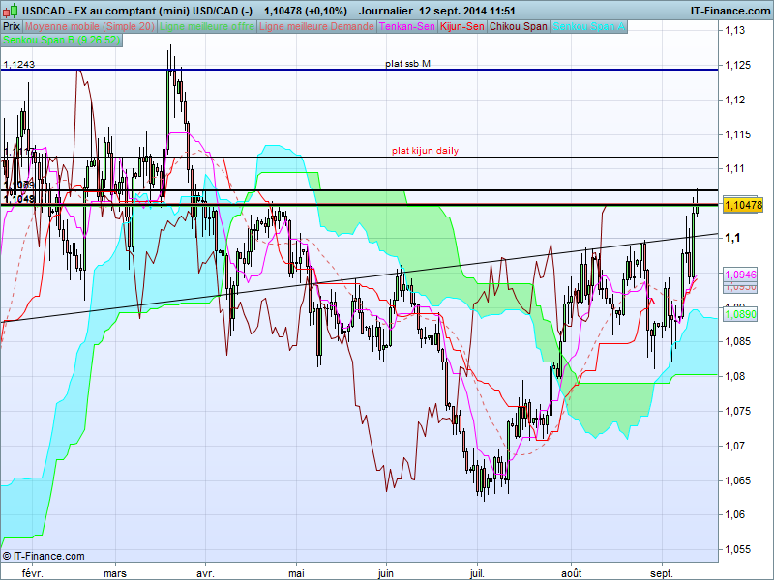This screenshot has height=580, width=774.
Task: Click the 'juin' date axis label
Action: point(386,573)
